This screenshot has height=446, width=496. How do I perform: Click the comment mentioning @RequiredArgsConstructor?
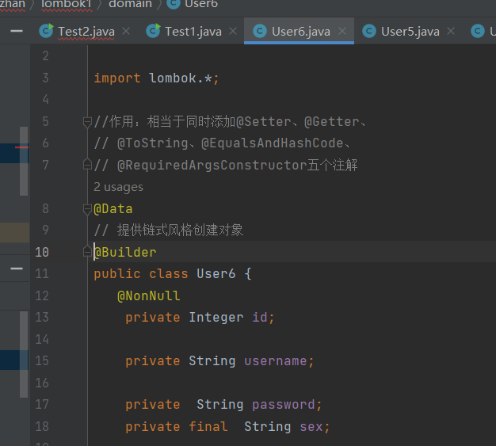pos(226,166)
